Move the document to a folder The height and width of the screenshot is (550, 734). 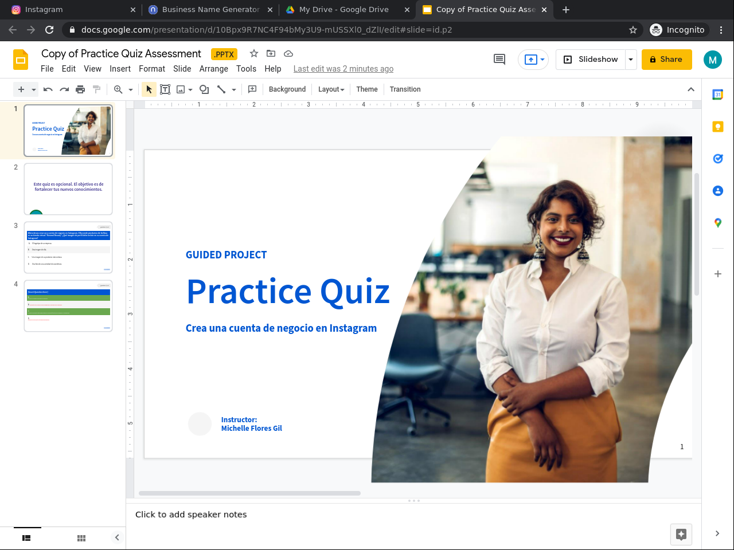click(x=271, y=53)
